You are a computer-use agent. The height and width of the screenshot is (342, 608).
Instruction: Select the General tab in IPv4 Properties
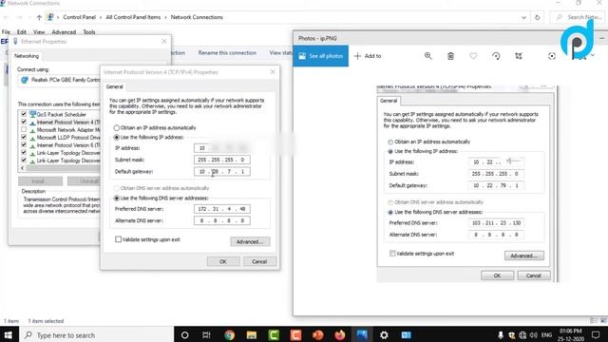tap(114, 86)
